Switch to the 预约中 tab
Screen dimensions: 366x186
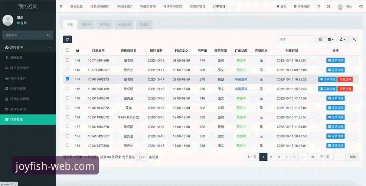click(86, 25)
